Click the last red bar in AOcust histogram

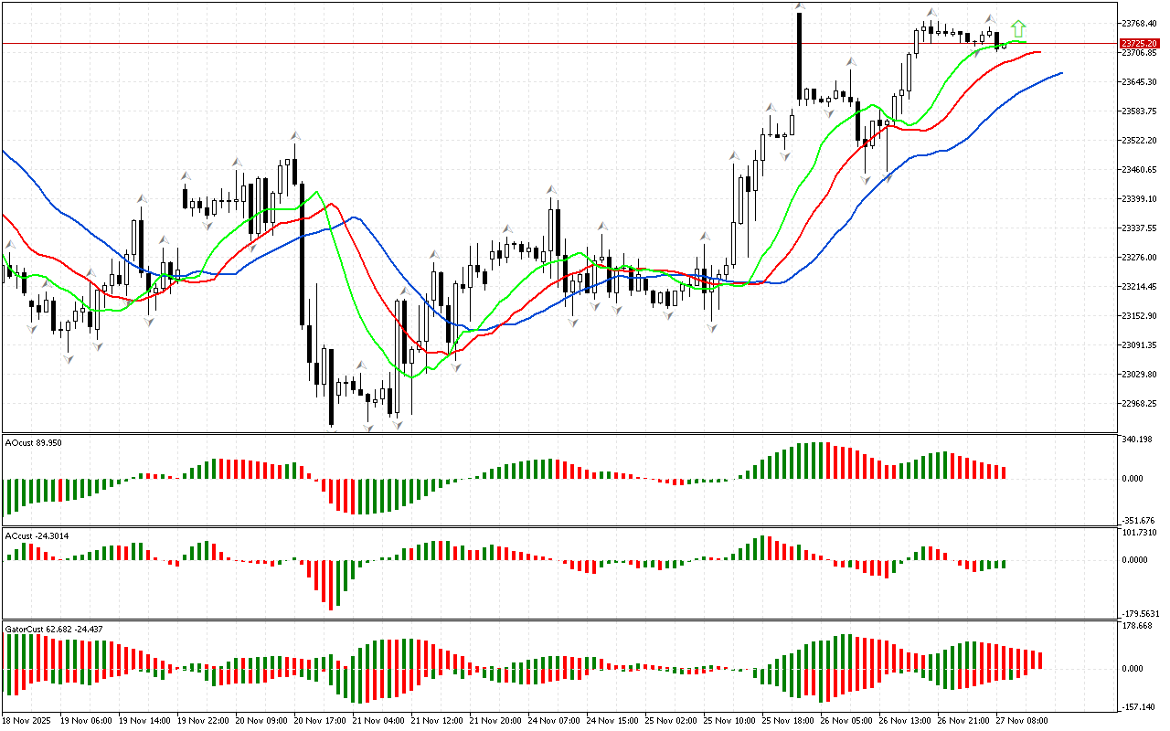[1004, 472]
